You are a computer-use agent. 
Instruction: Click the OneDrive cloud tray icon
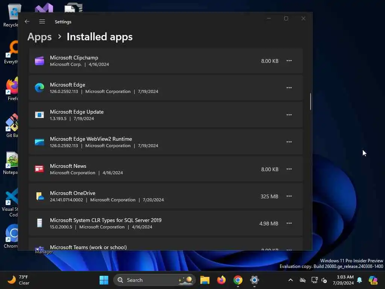(x=303, y=280)
